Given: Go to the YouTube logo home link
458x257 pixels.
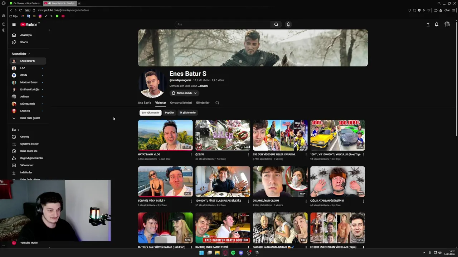Looking at the screenshot, I should click(29, 25).
